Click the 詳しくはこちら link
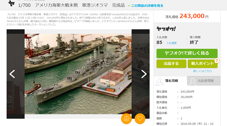 coord(202,71)
